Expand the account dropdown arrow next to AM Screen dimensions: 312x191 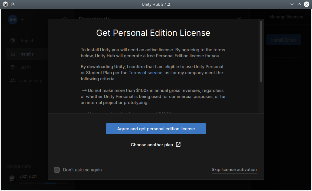(22, 20)
